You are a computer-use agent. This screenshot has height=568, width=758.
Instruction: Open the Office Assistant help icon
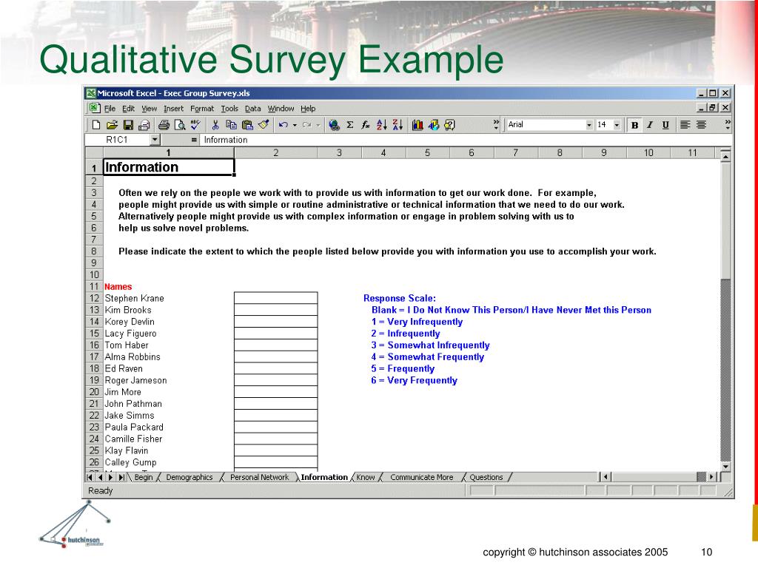449,125
